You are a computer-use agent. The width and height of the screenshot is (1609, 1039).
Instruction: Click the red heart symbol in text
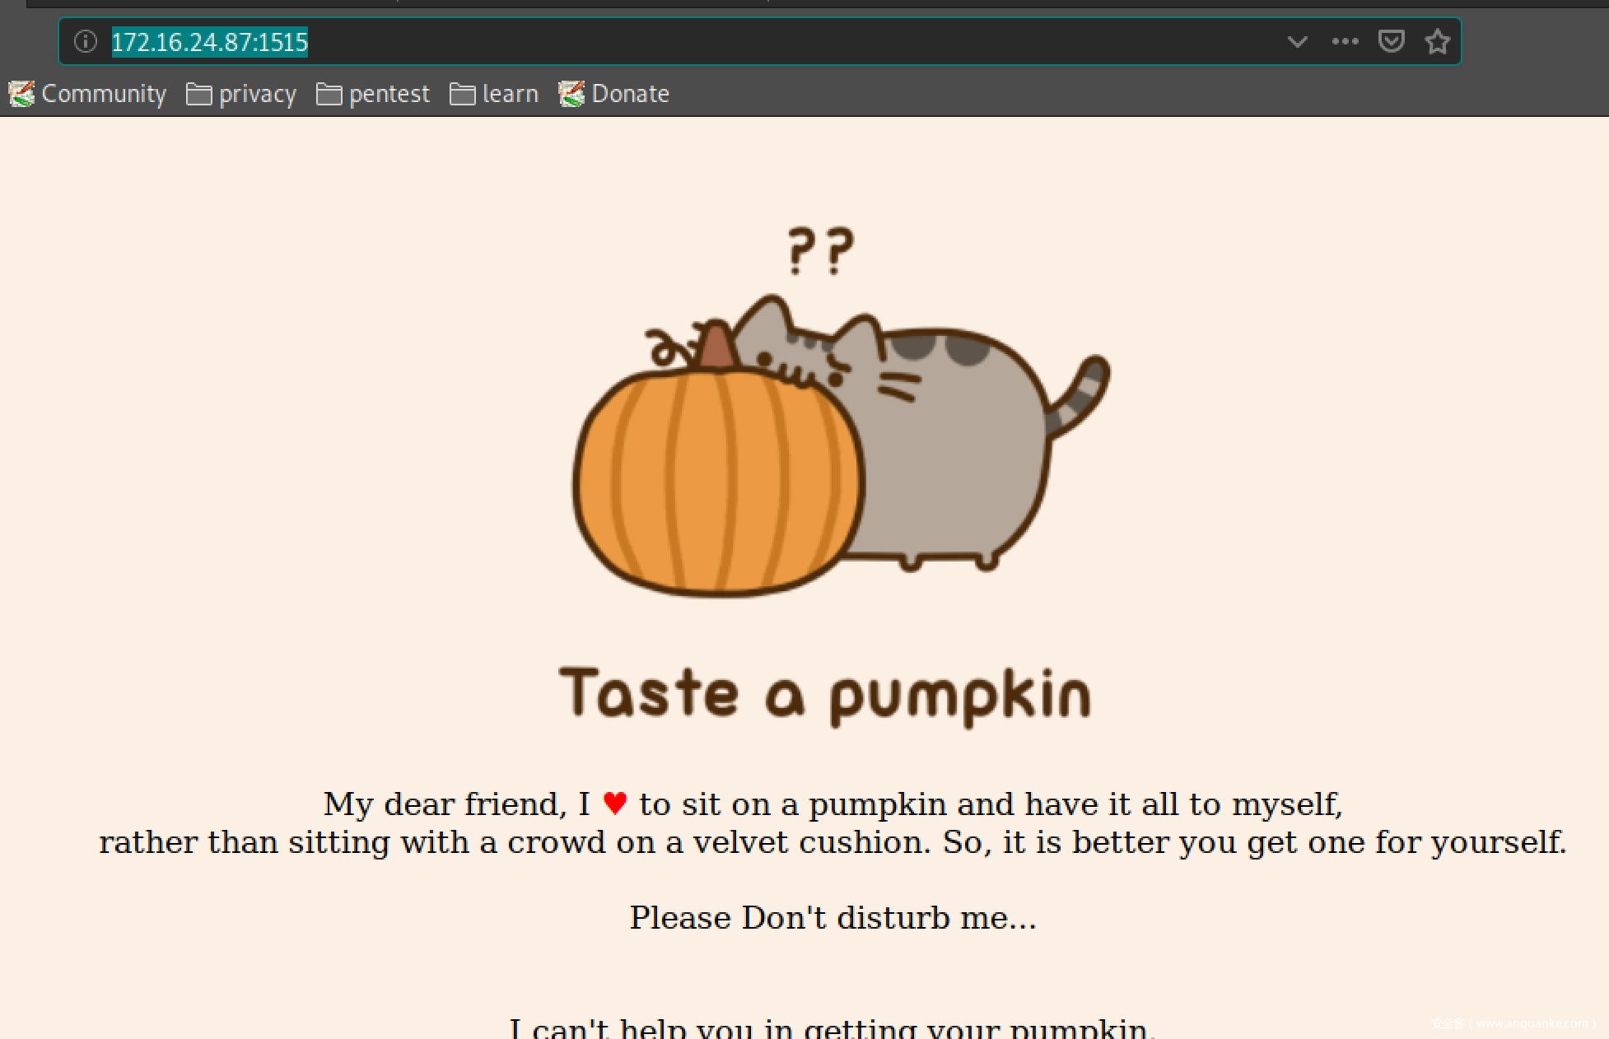click(615, 803)
